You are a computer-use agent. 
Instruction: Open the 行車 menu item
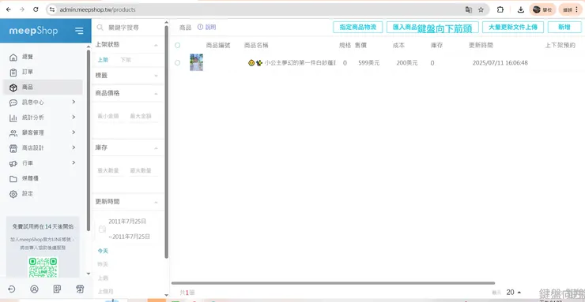click(x=43, y=163)
